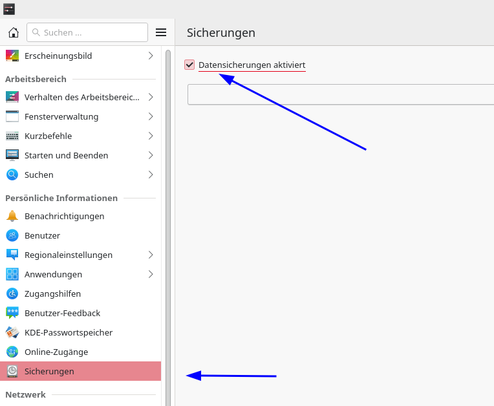
Task: Open the Fensterverwaltung settings entry
Action: [80, 116]
